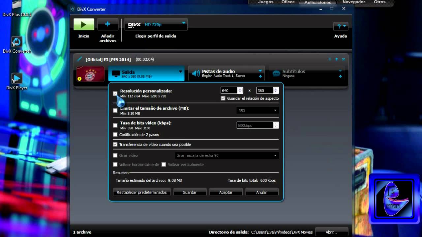Viewport: 422px width, 237px height.
Task: Click the Tasa de bits total: 600 kbps text
Action: pos(252,180)
